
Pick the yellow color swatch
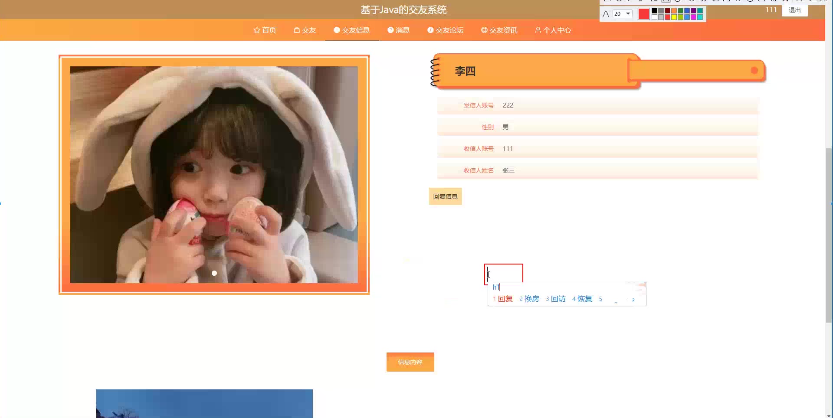pos(674,17)
